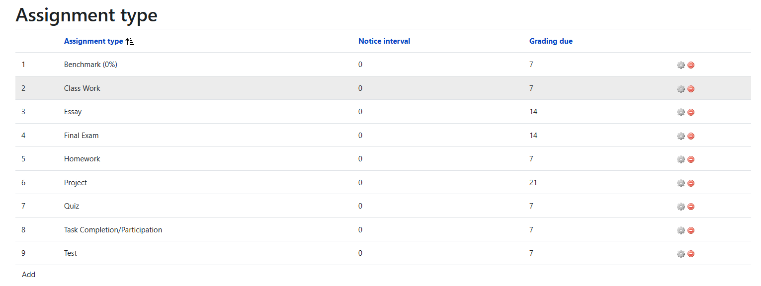Remove Final Exam using red icon
This screenshot has width=761, height=286.
pos(691,136)
